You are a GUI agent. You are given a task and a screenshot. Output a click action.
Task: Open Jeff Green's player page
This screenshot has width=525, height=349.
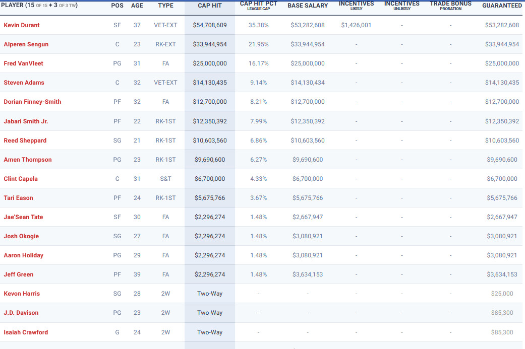pyautogui.click(x=19, y=274)
